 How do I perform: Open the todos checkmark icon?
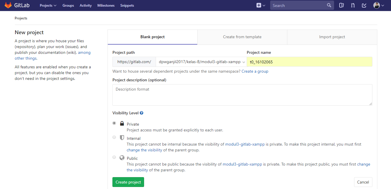364,5
